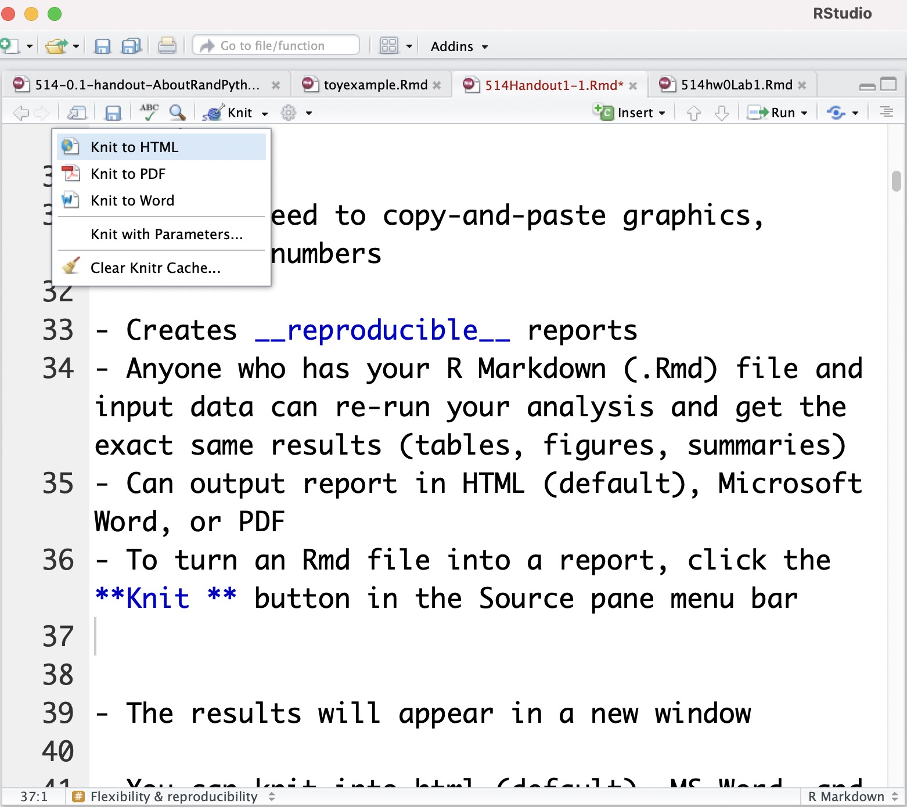Open the R Markdown file type selector
This screenshot has height=807, width=907.
click(853, 797)
